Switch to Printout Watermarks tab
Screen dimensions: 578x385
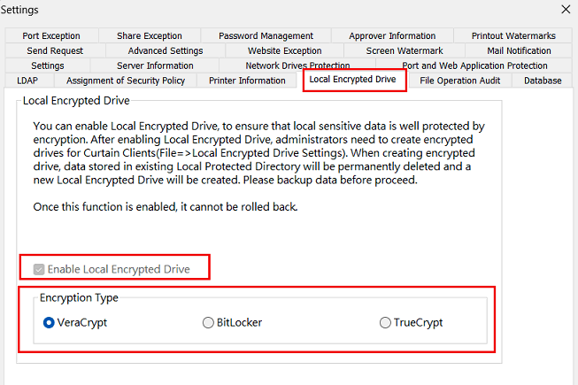coord(513,36)
